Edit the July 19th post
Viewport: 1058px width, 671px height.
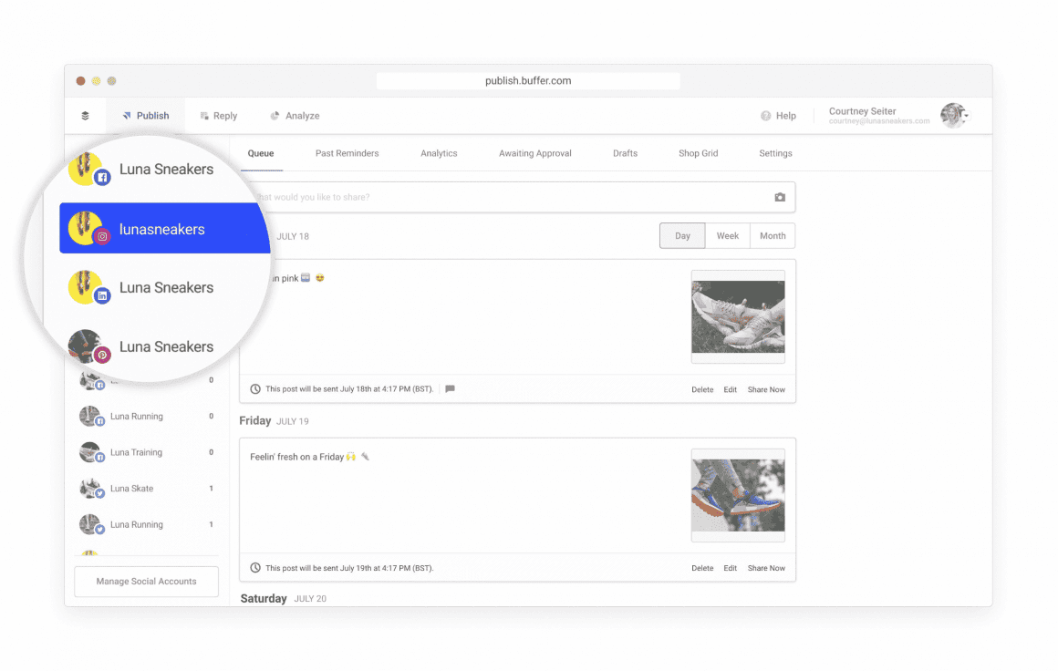730,569
